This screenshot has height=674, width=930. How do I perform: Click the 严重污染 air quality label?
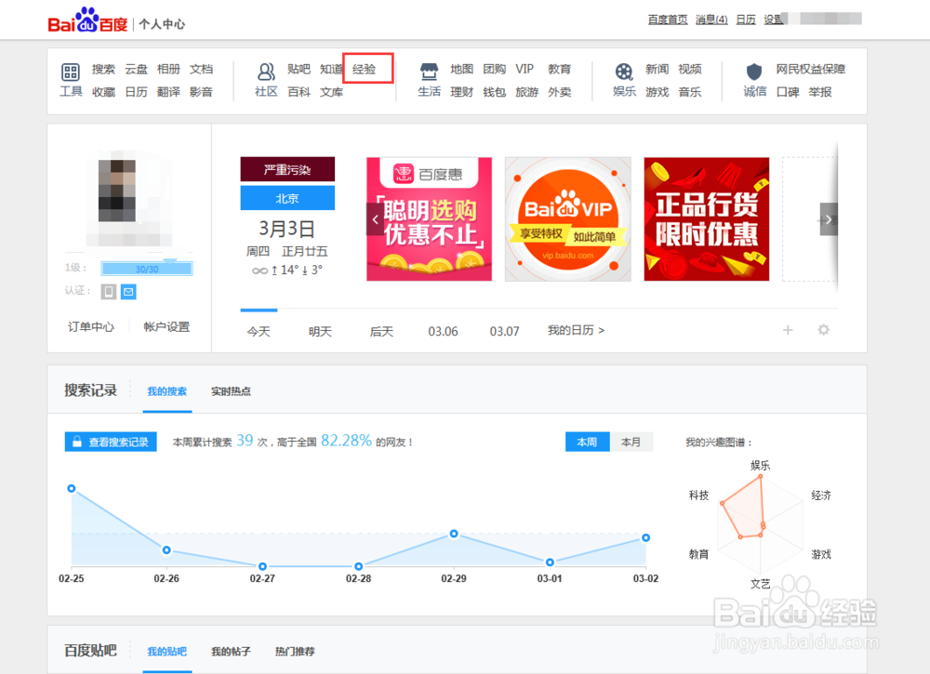287,169
